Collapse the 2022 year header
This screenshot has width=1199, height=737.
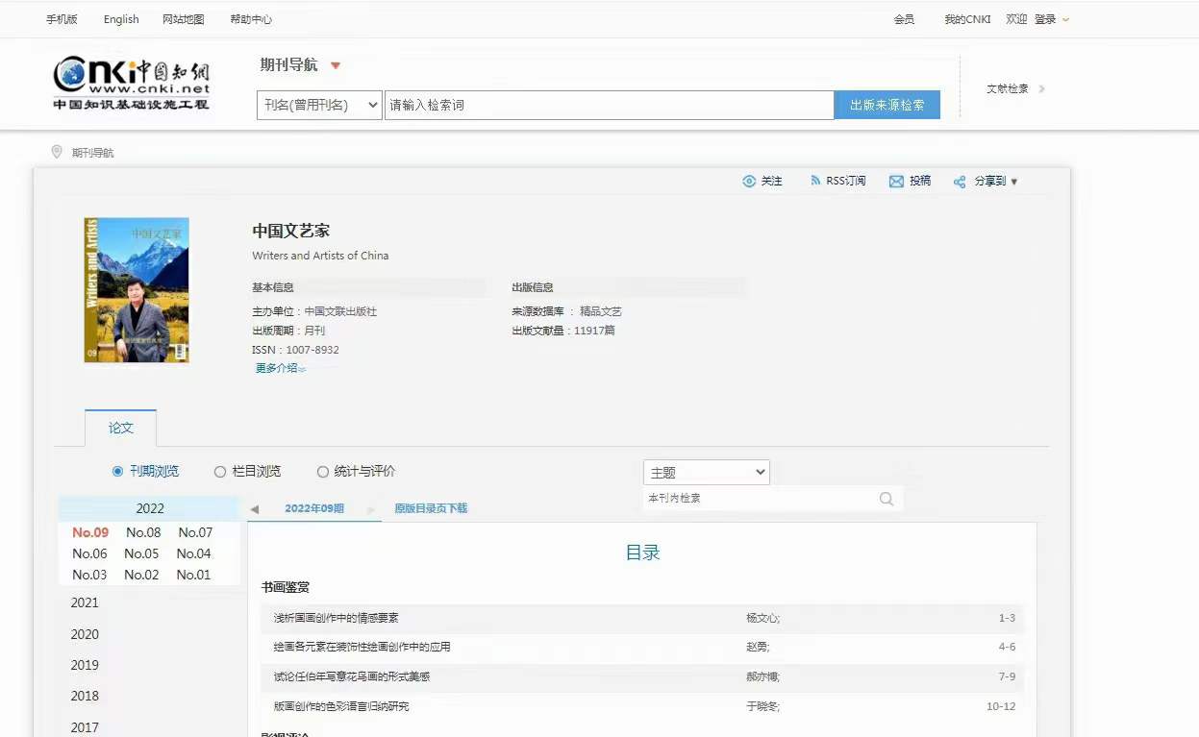149,508
